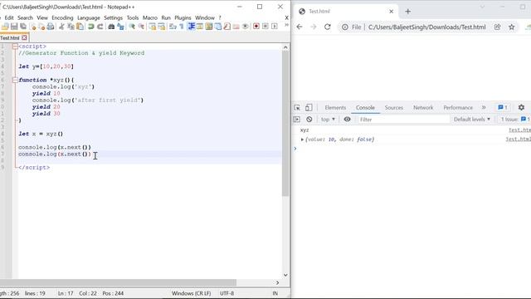Switch to Elements DevTools tab
This screenshot has height=299, width=531.
click(x=335, y=107)
